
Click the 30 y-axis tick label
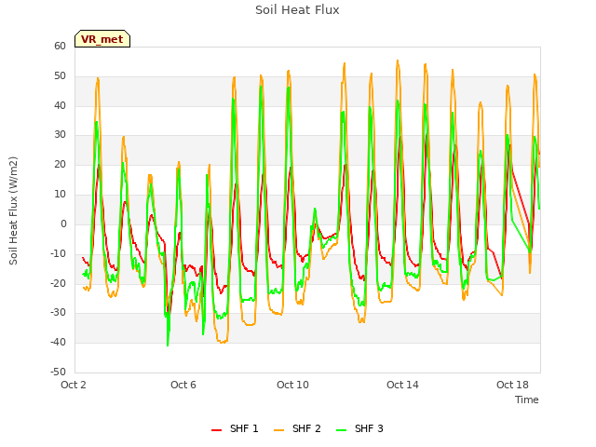click(x=60, y=135)
